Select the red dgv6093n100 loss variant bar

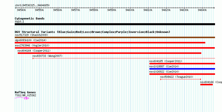[110, 43]
